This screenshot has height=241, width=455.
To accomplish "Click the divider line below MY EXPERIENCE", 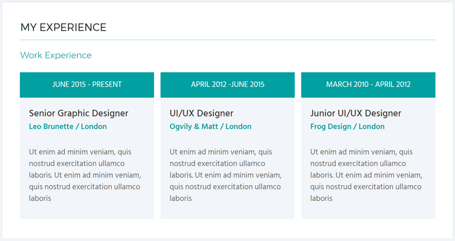I will 227,40.
